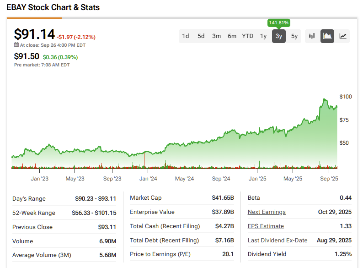Click the Sep '24 axis label
Screen dimensions: 363x268
click(x=221, y=178)
